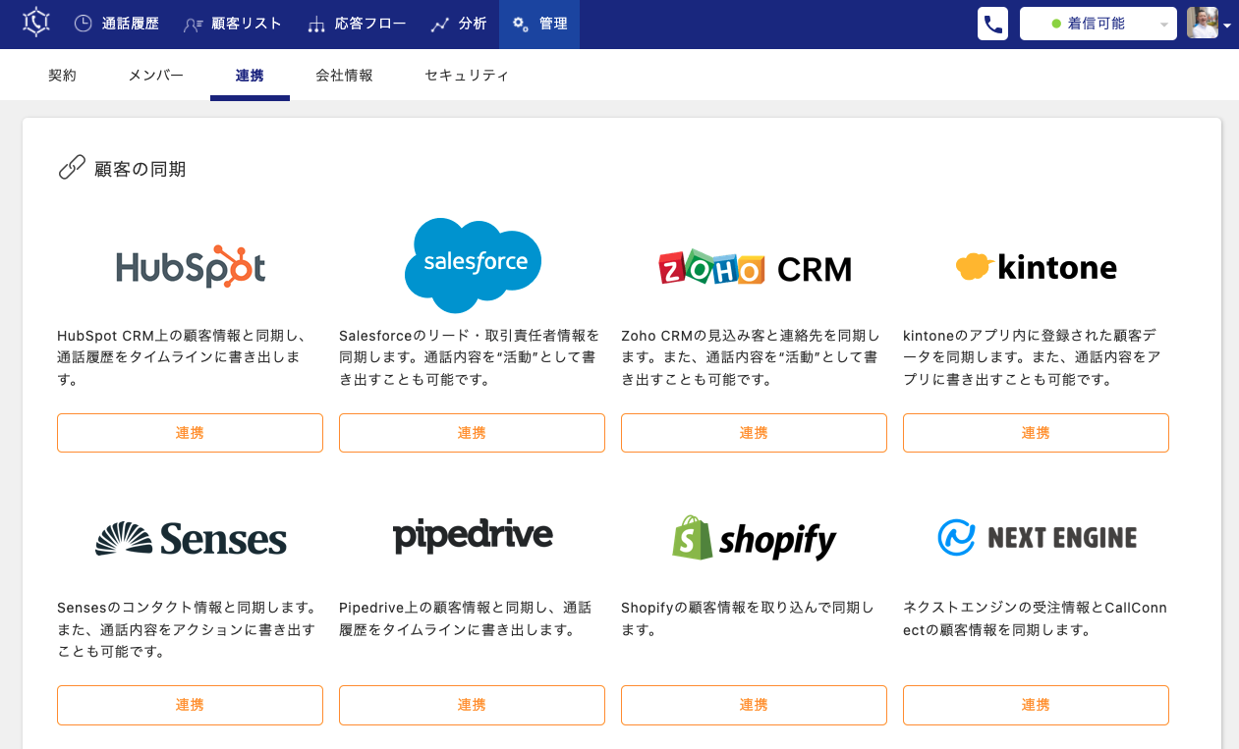Open the 応答フロー navigation item
This screenshot has width=1239, height=749.
357,24
